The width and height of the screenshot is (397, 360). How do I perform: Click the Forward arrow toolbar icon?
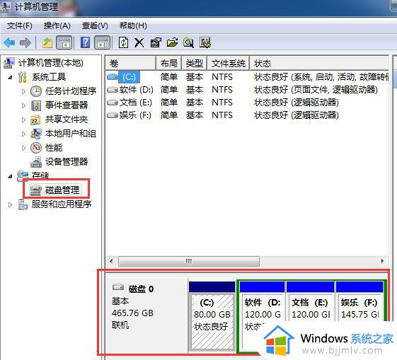25,42
